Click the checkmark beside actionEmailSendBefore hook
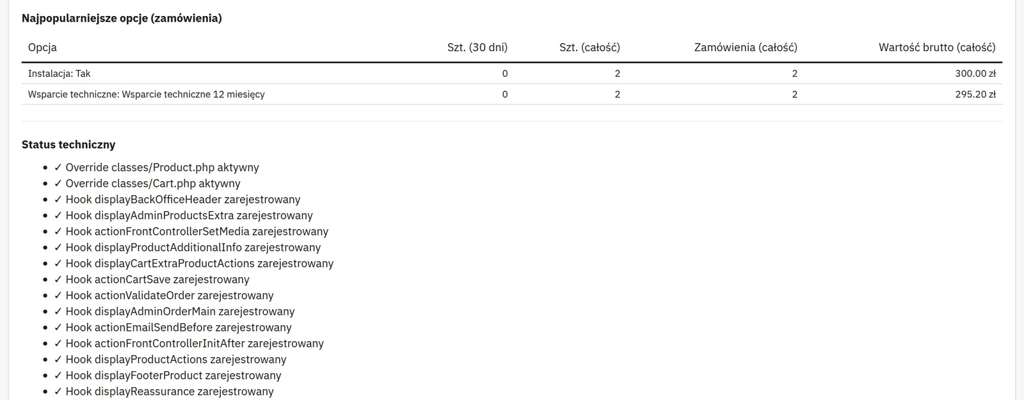Image resolution: width=1024 pixels, height=400 pixels. click(58, 328)
